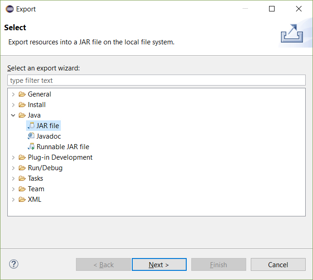
Task: Click the help question mark icon
Action: pos(14,264)
